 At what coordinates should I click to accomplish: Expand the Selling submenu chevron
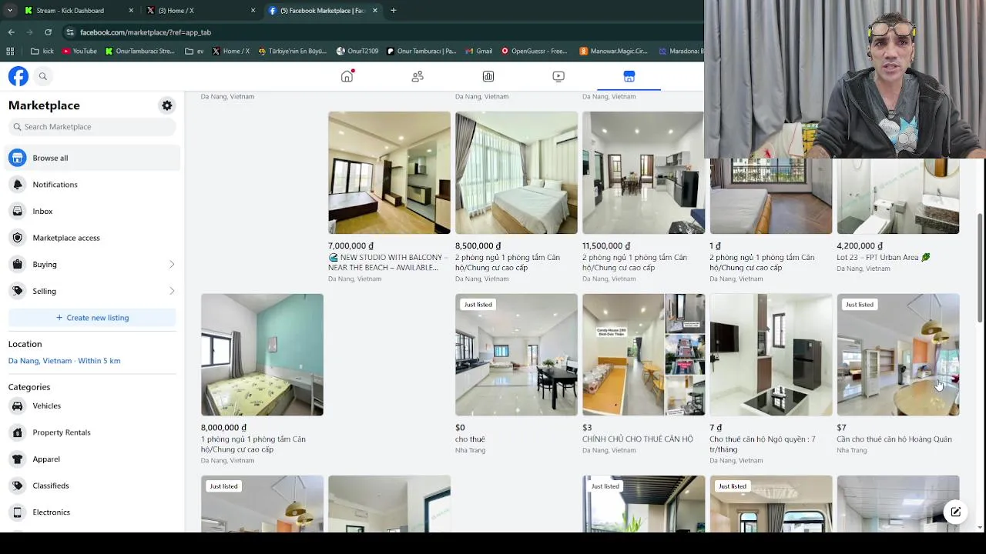tap(172, 291)
